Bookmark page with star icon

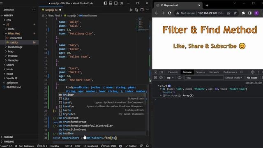[x=235, y=13]
